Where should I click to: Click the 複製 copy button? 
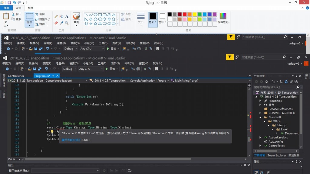click(16, 19)
